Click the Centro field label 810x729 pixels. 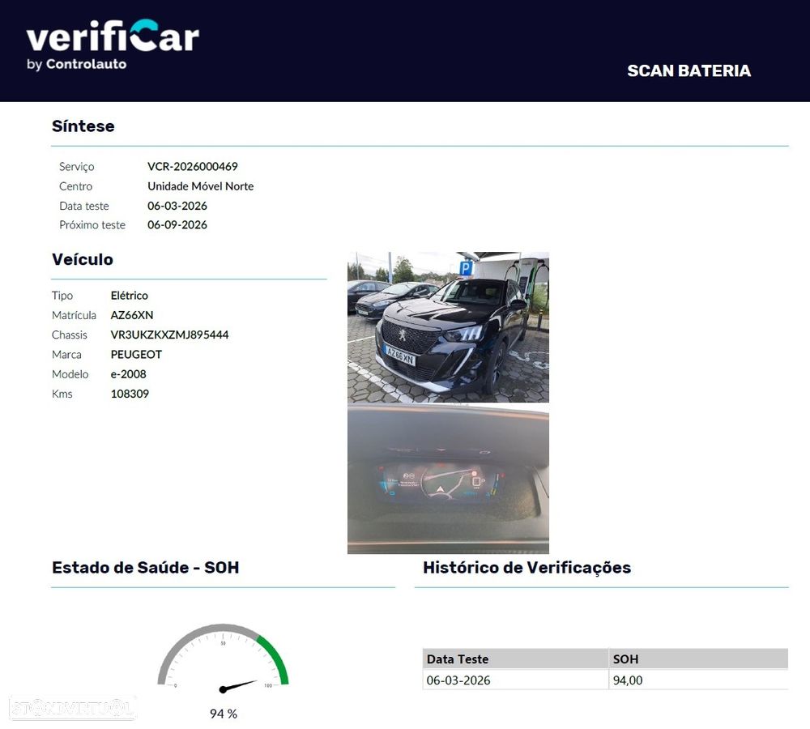tap(75, 186)
